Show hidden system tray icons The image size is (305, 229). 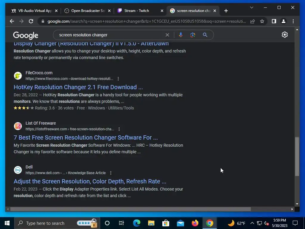[252, 223]
